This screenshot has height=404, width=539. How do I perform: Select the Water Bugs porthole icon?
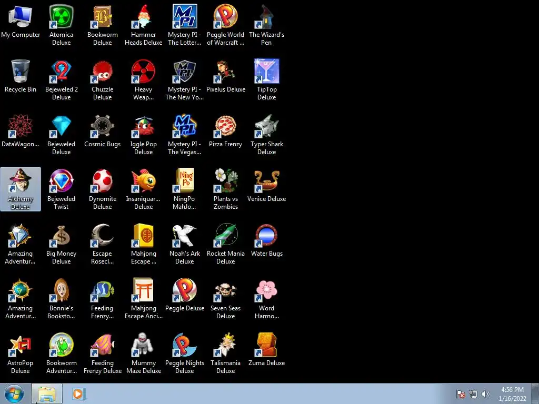point(266,235)
